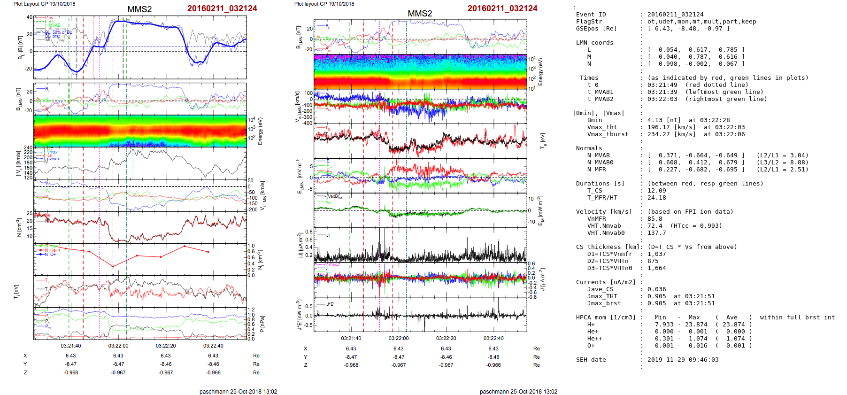Click the GSEpos [Re] label
The width and height of the screenshot is (847, 395).
pos(596,29)
